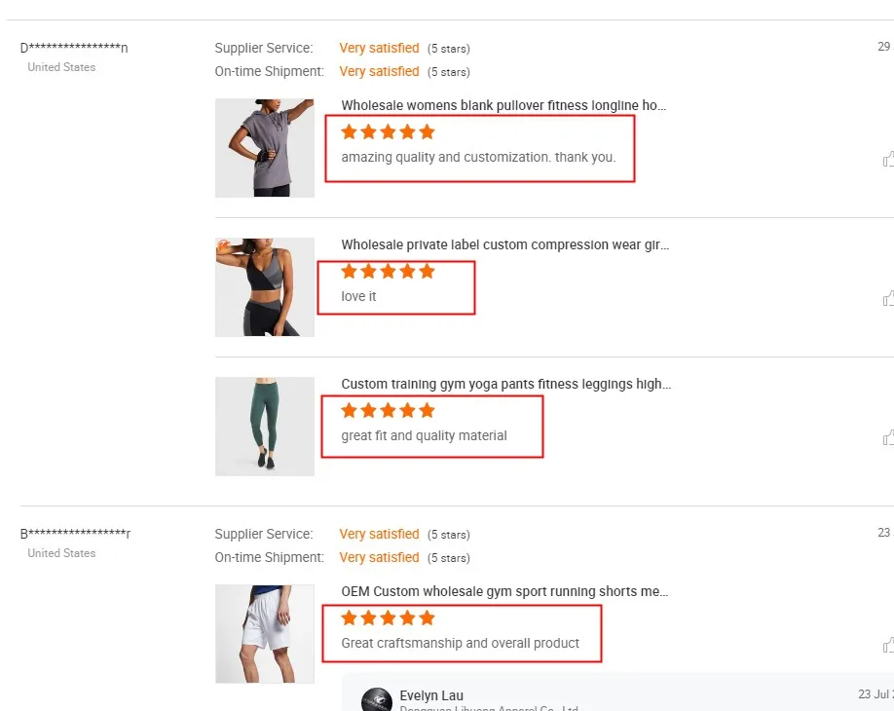Screen dimensions: 894x711
Task: Click the 'amazing quality and customization' review text
Action: (x=478, y=157)
